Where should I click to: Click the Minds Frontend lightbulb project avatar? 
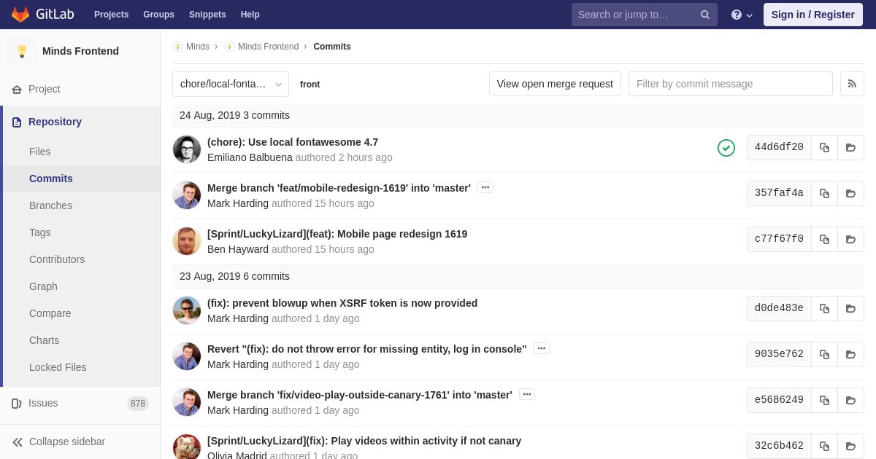(22, 51)
